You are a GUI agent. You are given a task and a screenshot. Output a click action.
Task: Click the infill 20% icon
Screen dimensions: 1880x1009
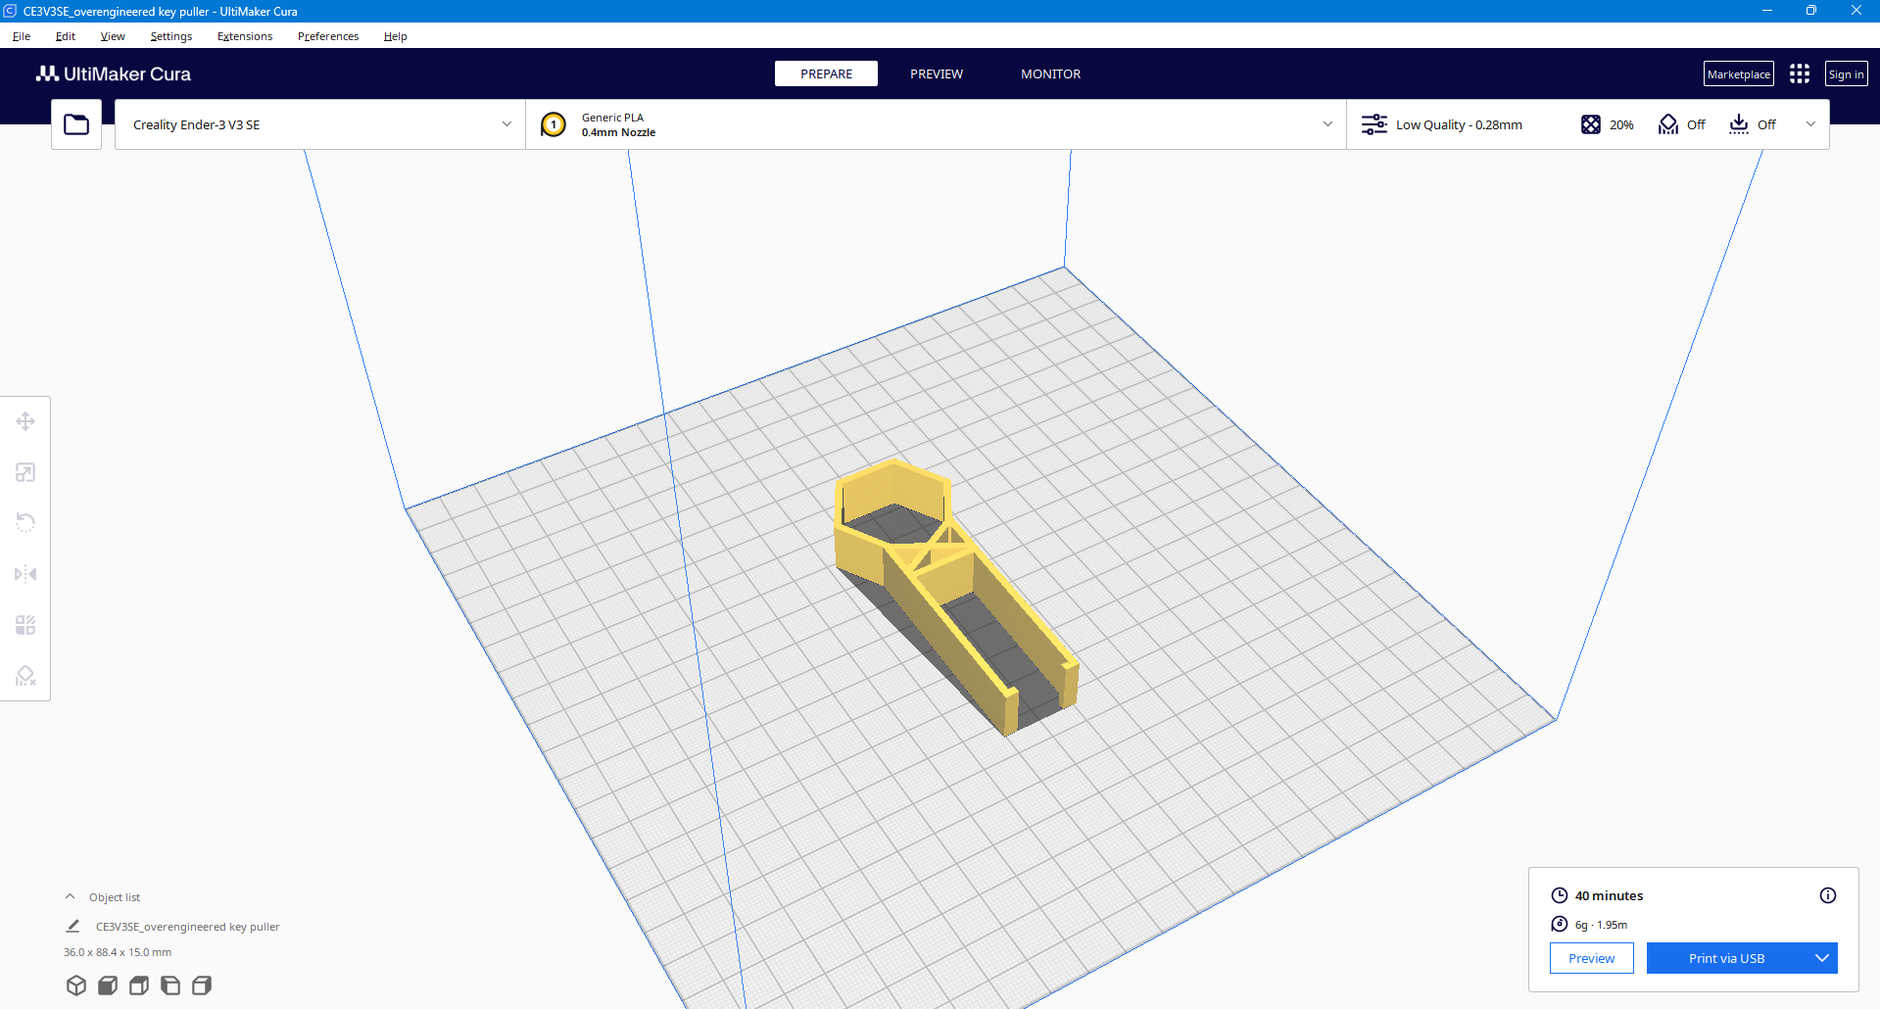1591,124
